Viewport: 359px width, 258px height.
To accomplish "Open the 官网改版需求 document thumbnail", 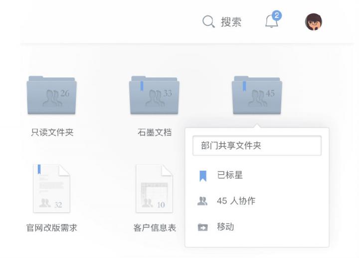I will click(51, 188).
